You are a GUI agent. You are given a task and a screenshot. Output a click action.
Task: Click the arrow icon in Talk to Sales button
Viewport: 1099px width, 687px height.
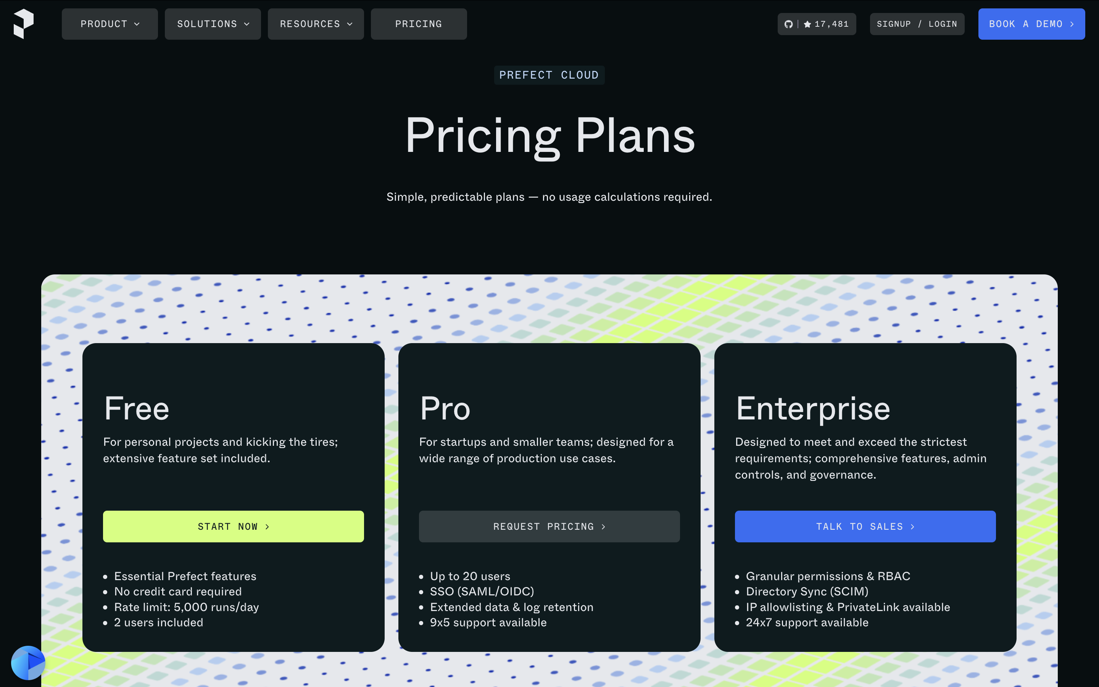[913, 526]
